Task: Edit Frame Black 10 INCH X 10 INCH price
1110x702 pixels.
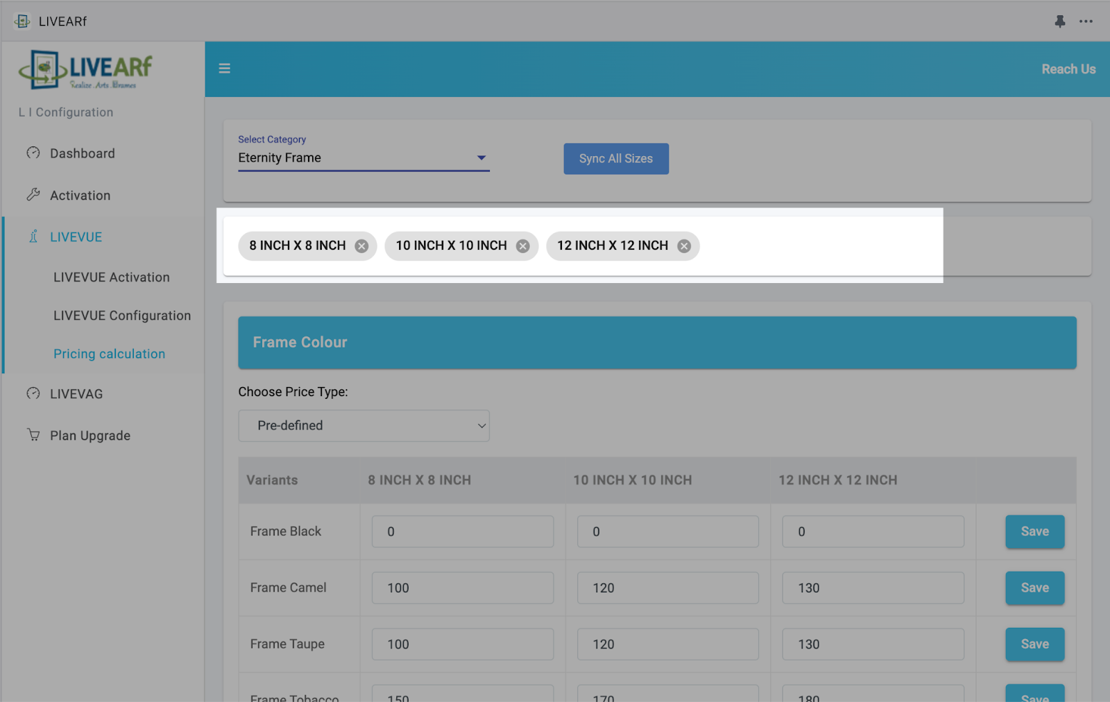Action: click(668, 531)
